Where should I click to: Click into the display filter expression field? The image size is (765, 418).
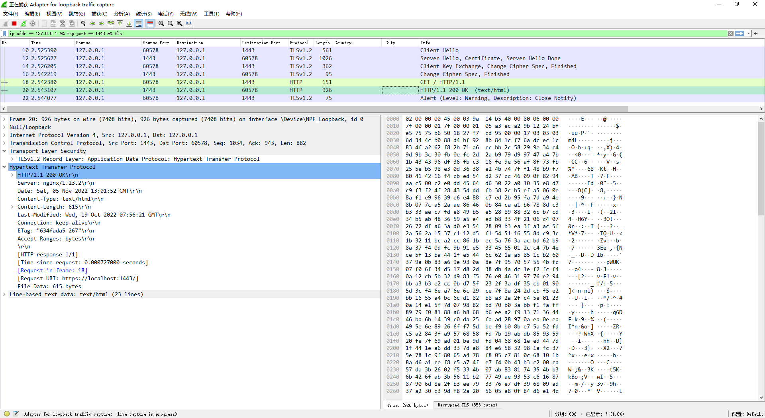(367, 33)
